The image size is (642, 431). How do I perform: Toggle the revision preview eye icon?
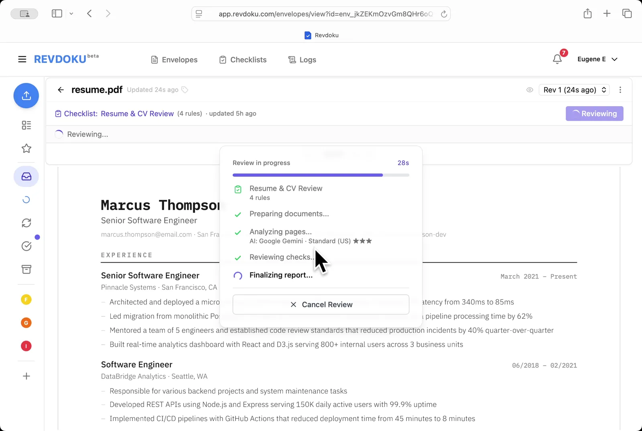pos(530,90)
